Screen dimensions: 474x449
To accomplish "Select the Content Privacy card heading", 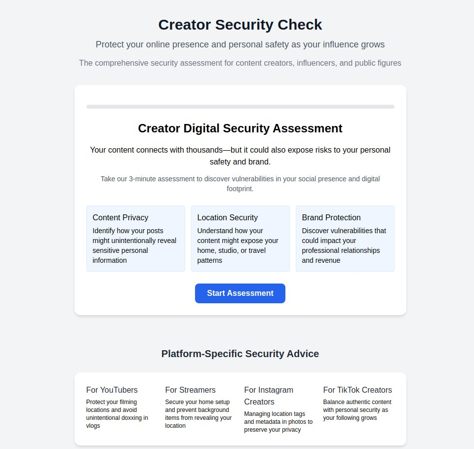I will pos(120,217).
